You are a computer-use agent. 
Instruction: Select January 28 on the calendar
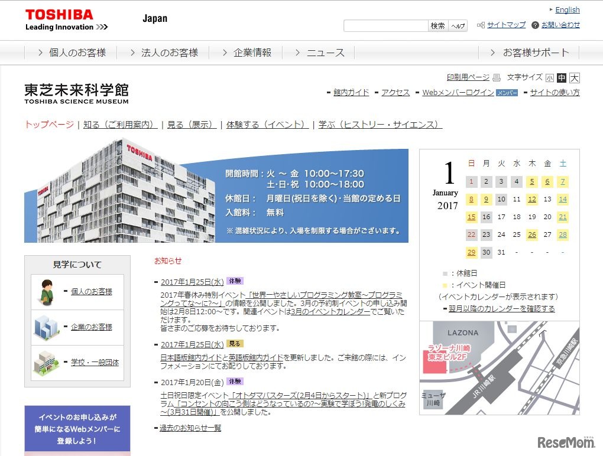(563, 234)
